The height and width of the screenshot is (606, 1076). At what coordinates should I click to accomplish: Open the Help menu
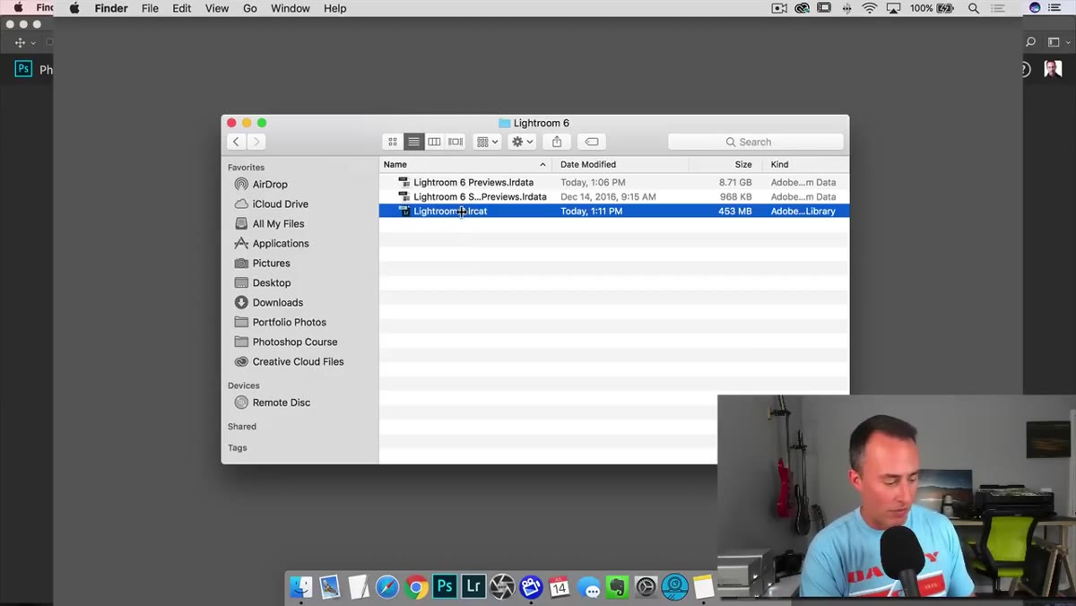point(335,8)
